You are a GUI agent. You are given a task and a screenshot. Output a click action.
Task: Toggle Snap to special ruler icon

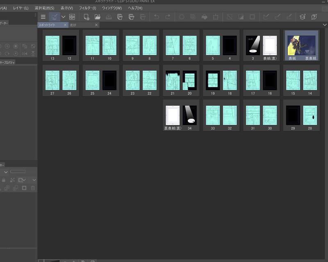[278, 17]
